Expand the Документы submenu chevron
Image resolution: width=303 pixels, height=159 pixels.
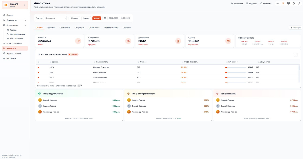[x=25, y=20]
